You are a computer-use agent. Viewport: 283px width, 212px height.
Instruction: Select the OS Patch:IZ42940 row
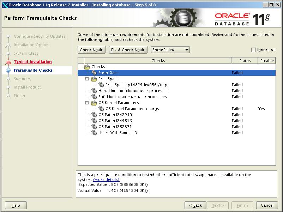(x=177, y=115)
